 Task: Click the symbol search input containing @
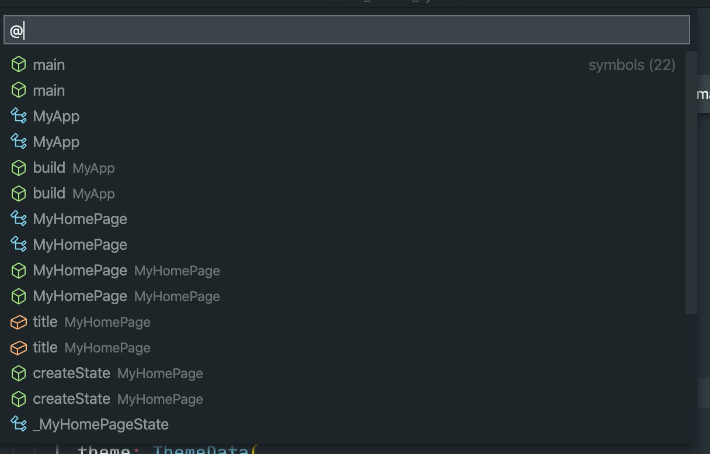tap(346, 30)
